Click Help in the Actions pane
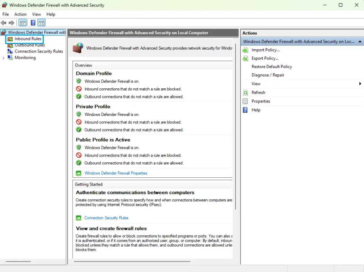364x272 pixels. 256,110
